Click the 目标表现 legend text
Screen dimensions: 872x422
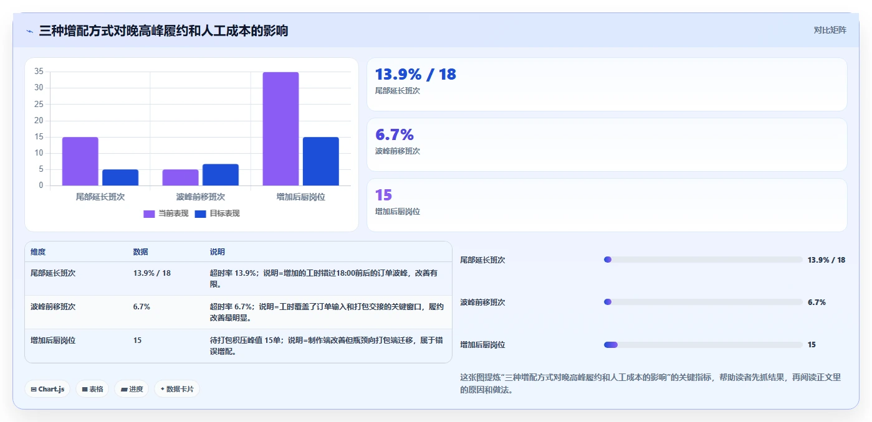pos(224,213)
